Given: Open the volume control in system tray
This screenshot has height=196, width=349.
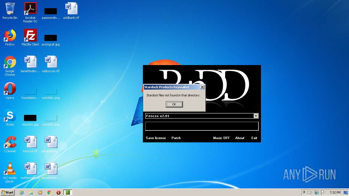Looking at the screenshot, I should coord(310,192).
